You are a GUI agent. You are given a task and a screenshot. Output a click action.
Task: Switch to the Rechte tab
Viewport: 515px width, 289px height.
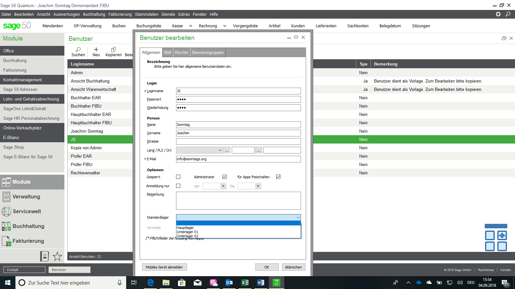[182, 52]
